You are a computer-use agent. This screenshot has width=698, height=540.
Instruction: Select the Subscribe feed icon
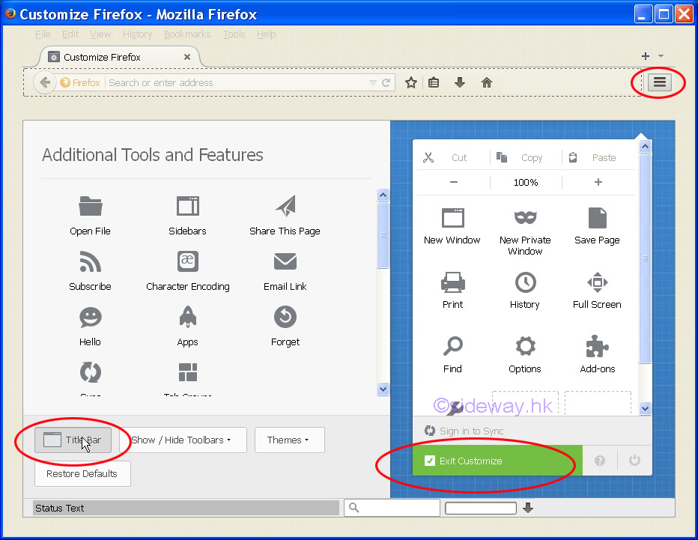pyautogui.click(x=91, y=261)
